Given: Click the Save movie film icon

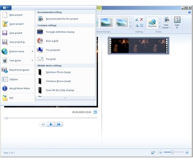Looking at the screenshot, I should (x=5, y=61).
